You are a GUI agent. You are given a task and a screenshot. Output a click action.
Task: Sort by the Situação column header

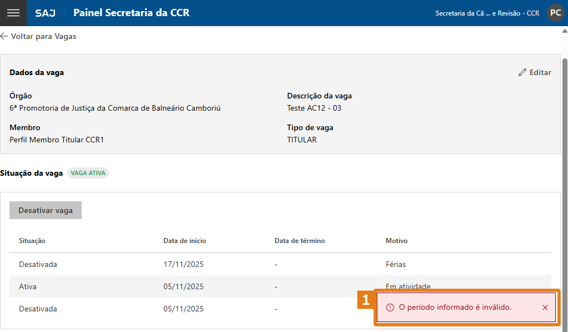(x=32, y=241)
